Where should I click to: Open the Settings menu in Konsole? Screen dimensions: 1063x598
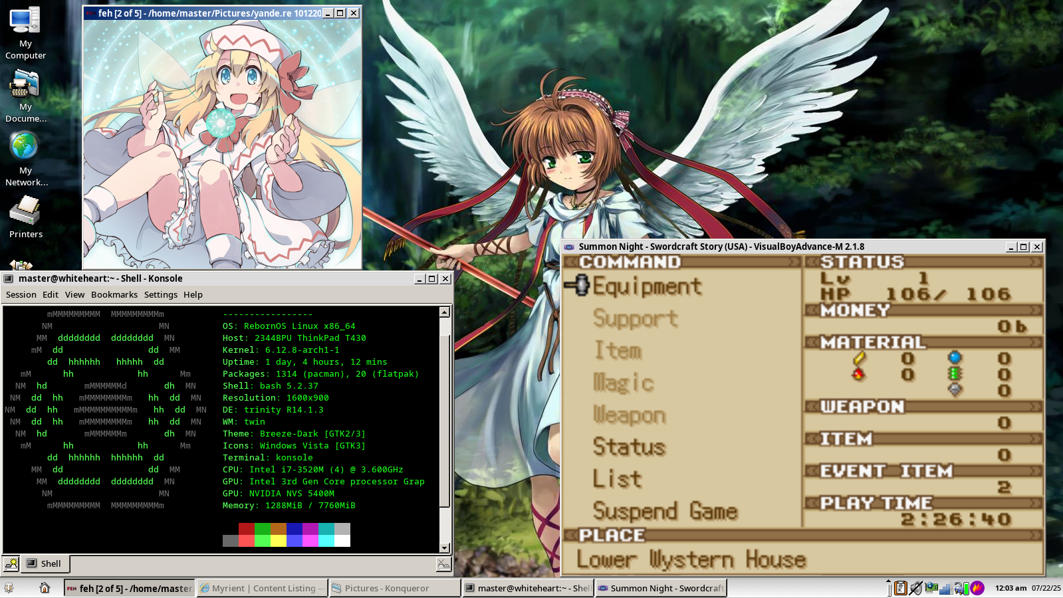point(161,294)
